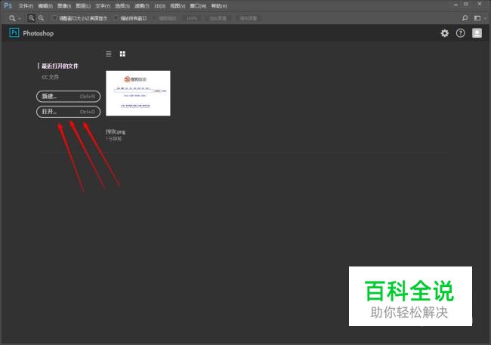This screenshot has height=345, width=491.
Task: Click the 打开... (Open) button
Action: pyautogui.click(x=68, y=112)
